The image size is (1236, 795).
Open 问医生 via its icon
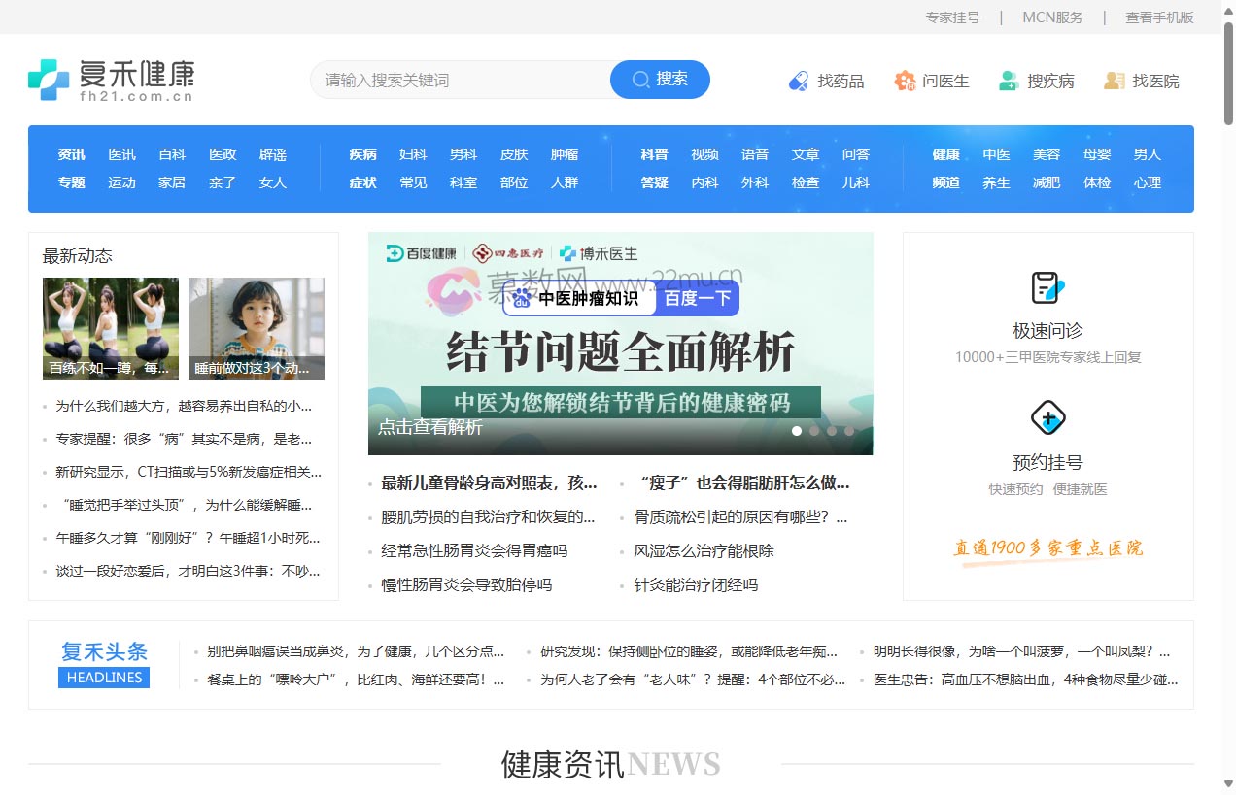point(905,81)
